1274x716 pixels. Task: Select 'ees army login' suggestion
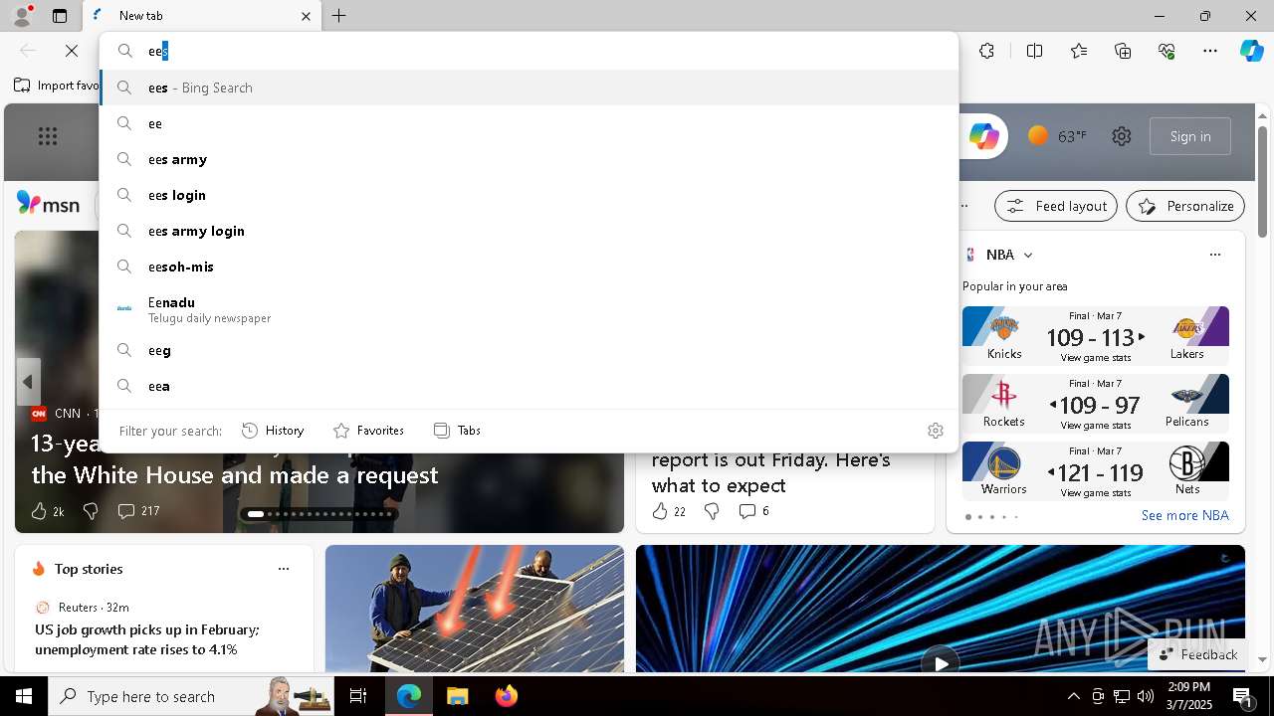[530, 231]
